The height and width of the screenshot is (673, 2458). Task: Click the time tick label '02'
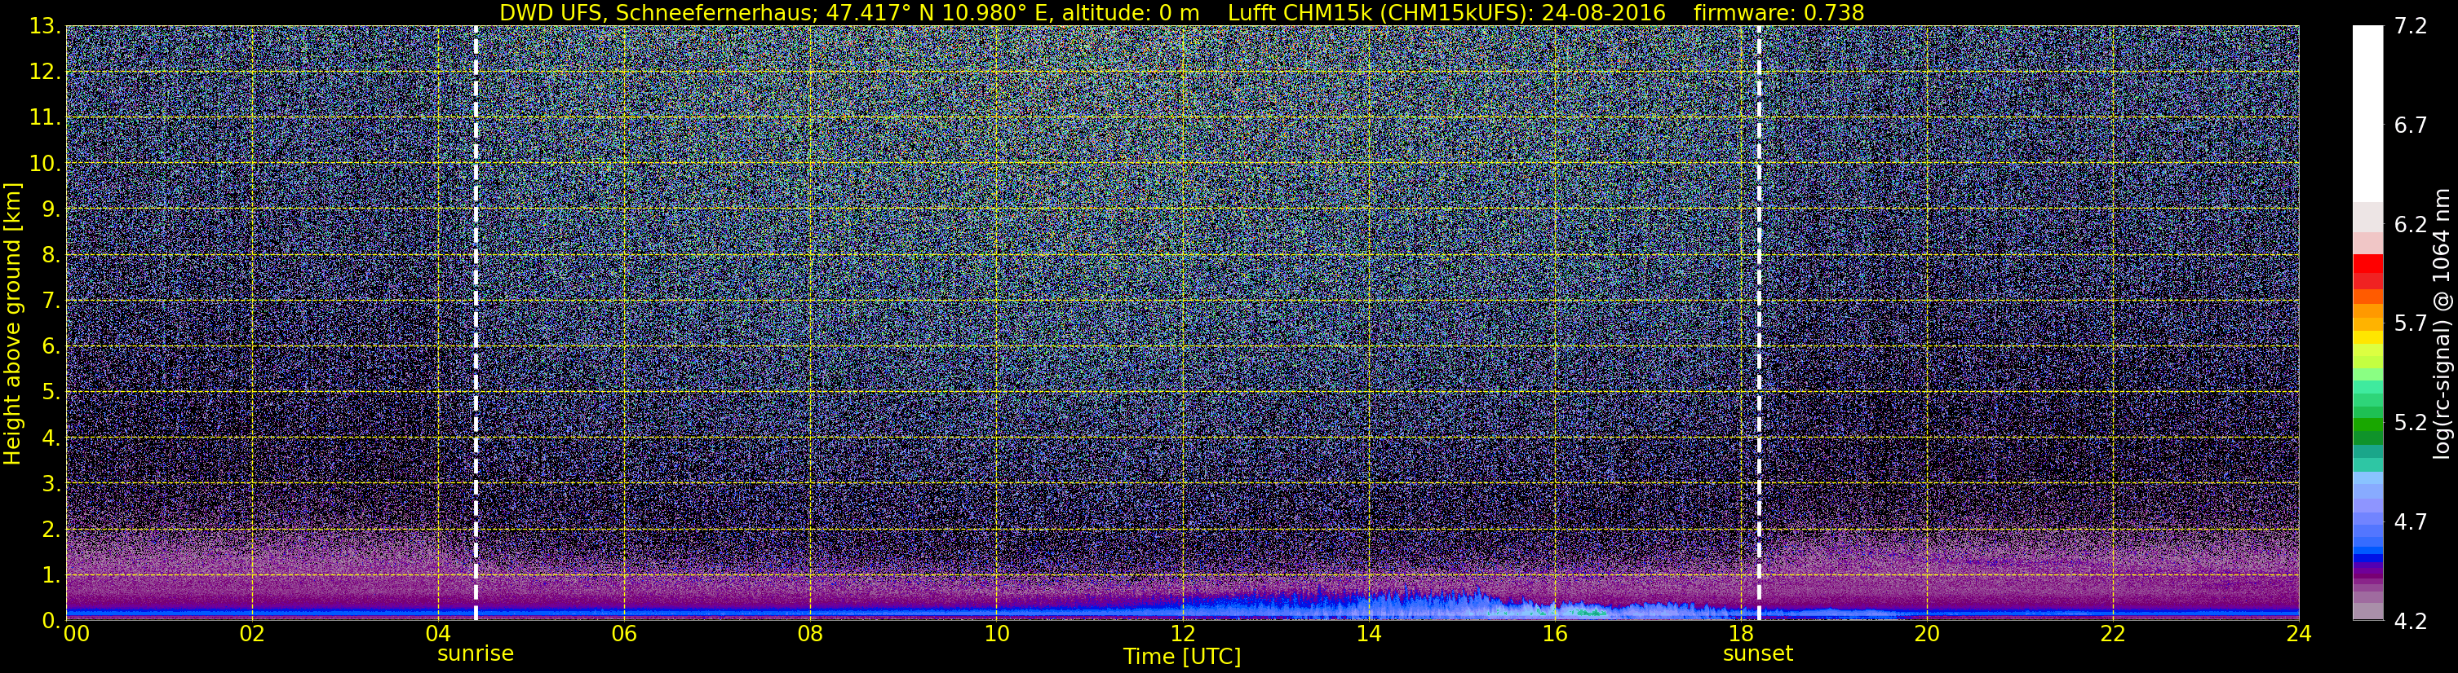[252, 634]
